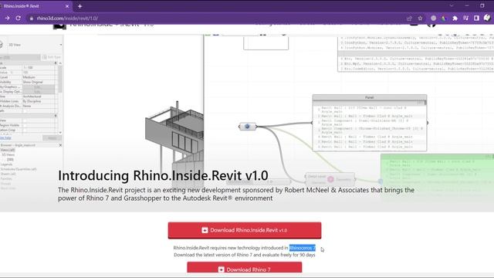Viewport: 494px width, 278px height.
Task: Click 'requires new technology introduced in' text
Action: (249, 248)
